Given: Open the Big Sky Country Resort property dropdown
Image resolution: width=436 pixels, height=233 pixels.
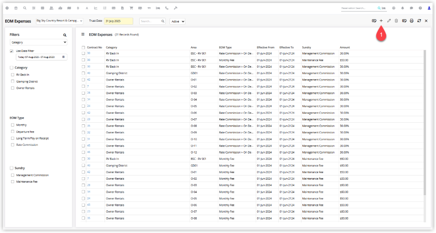Looking at the screenshot, I should 59,21.
